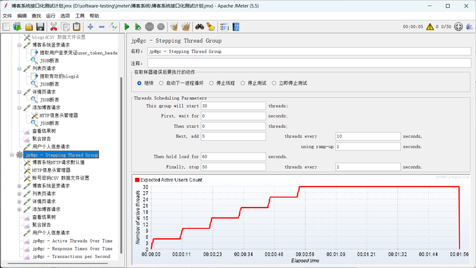Click the Paste clipboard icon
Viewport: 476px width, 268px height.
click(x=76, y=27)
